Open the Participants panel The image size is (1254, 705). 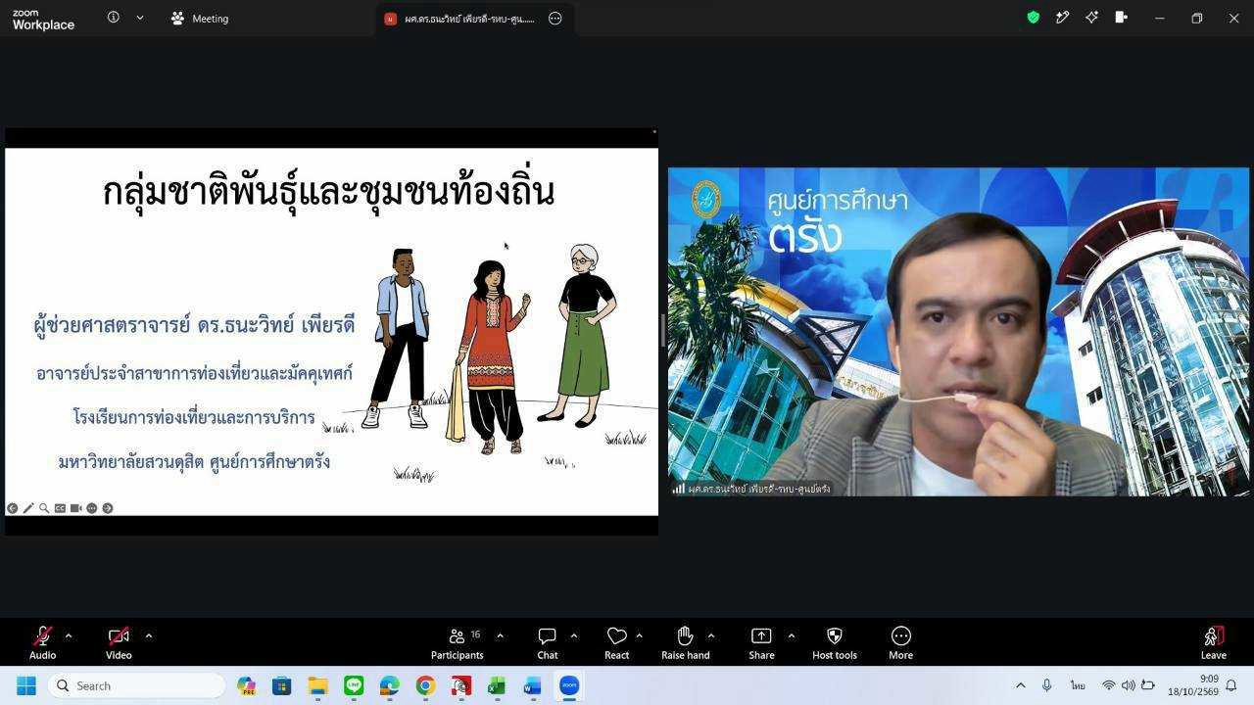point(457,642)
